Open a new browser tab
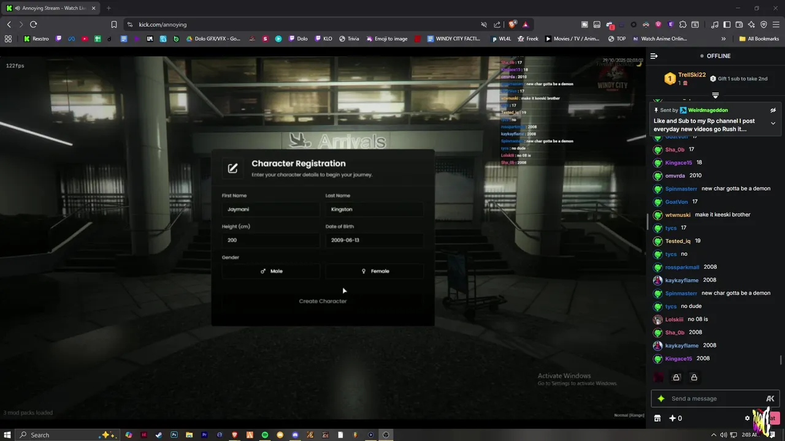This screenshot has width=785, height=441. tap(109, 8)
